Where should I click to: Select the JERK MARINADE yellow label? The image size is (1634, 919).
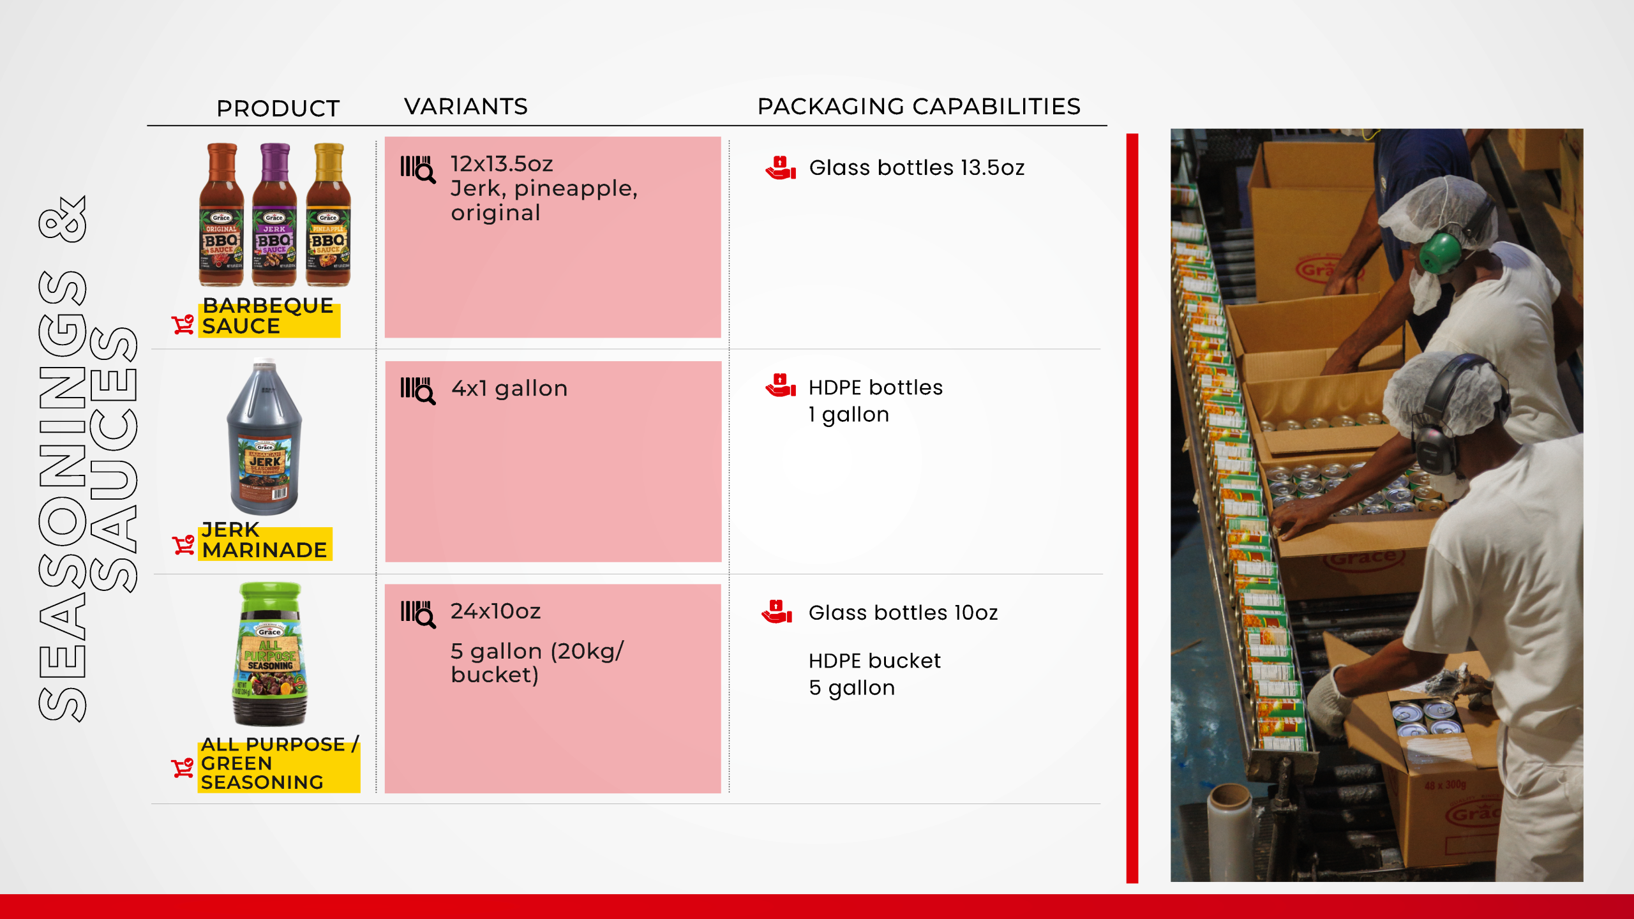coord(265,541)
